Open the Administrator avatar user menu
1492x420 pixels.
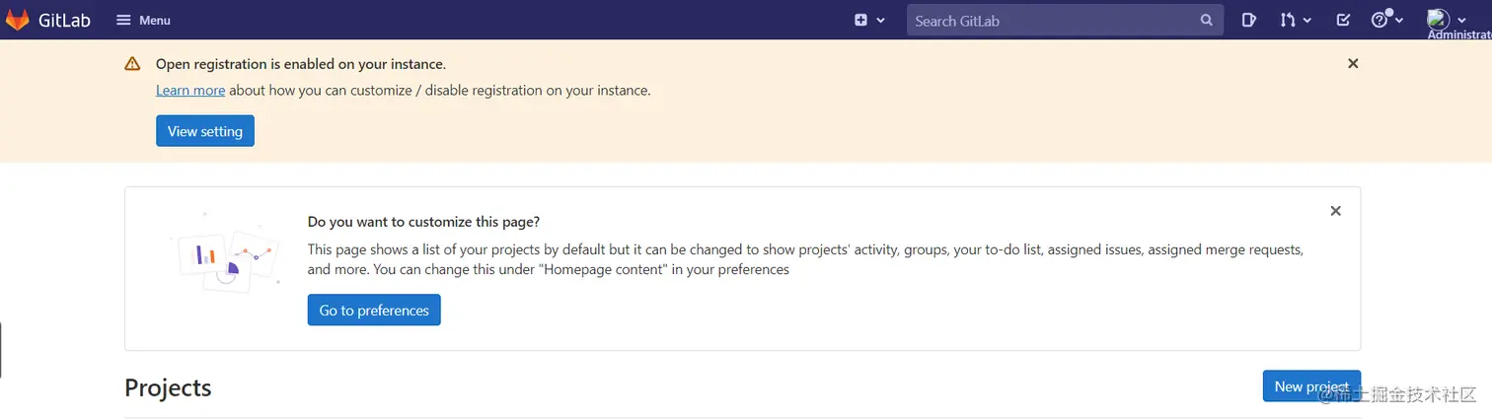1447,20
